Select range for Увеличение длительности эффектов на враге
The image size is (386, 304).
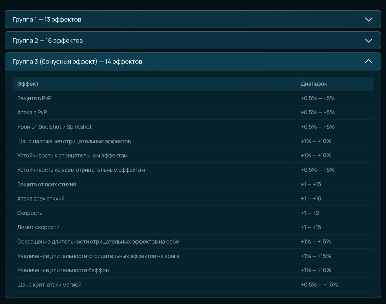click(316, 256)
